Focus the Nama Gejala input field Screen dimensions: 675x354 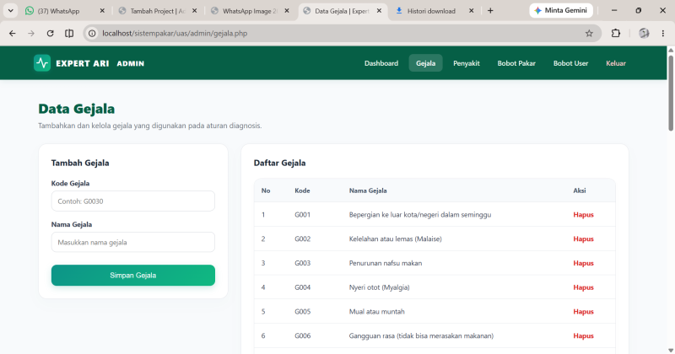coord(133,242)
